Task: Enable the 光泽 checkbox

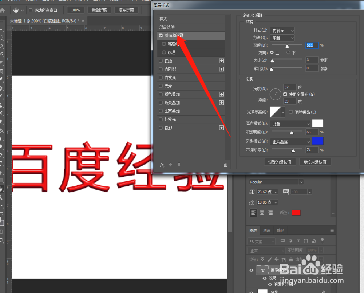Action: click(161, 86)
